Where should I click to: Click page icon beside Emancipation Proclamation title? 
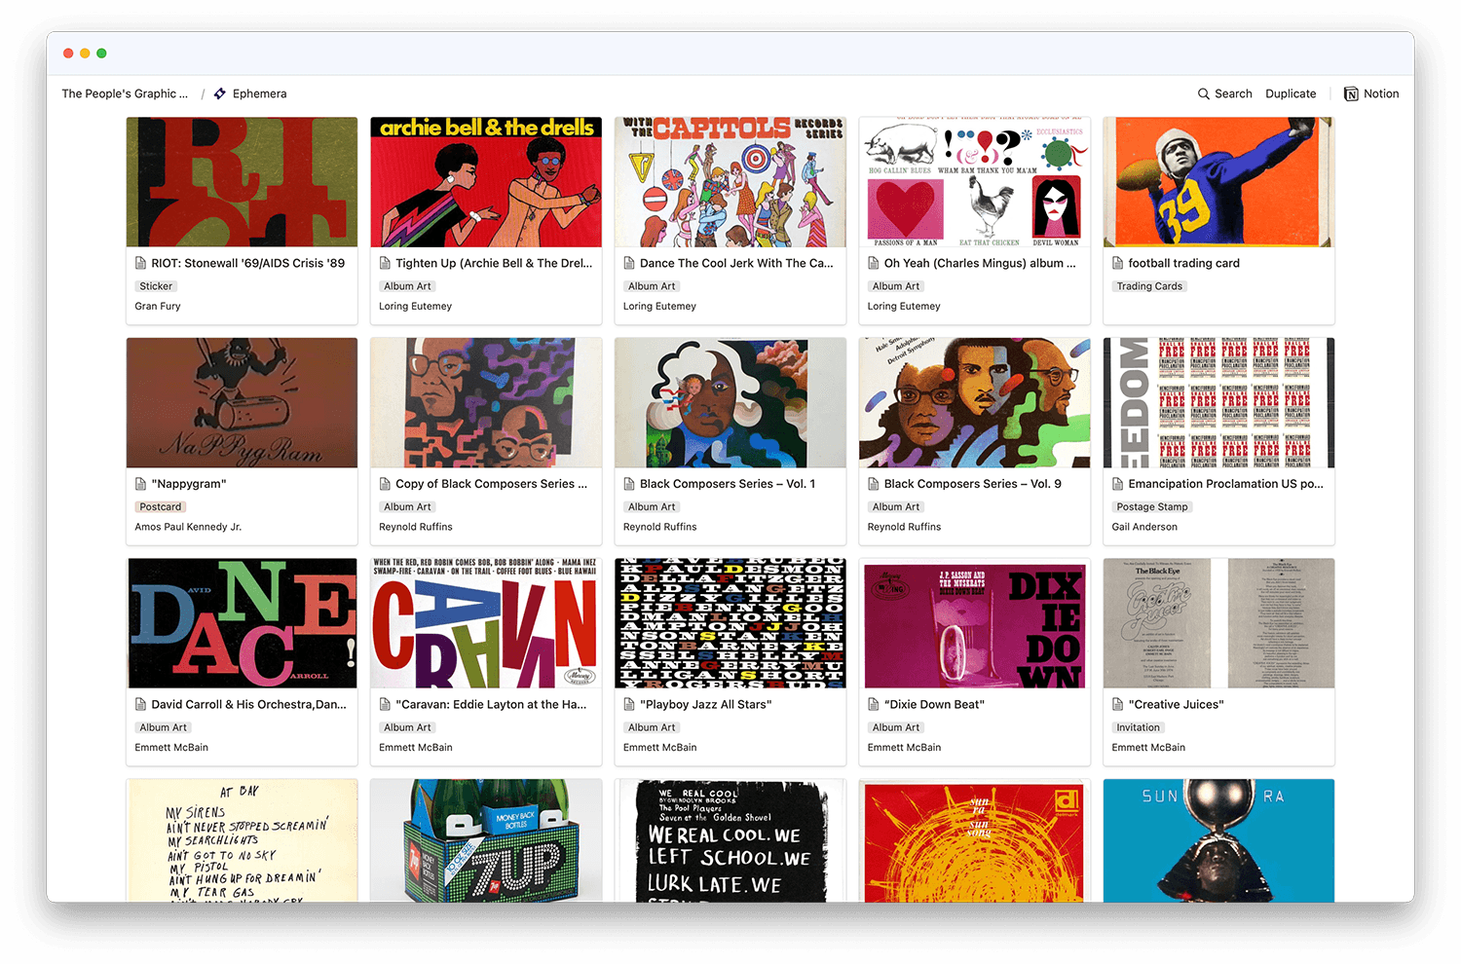click(x=1118, y=484)
